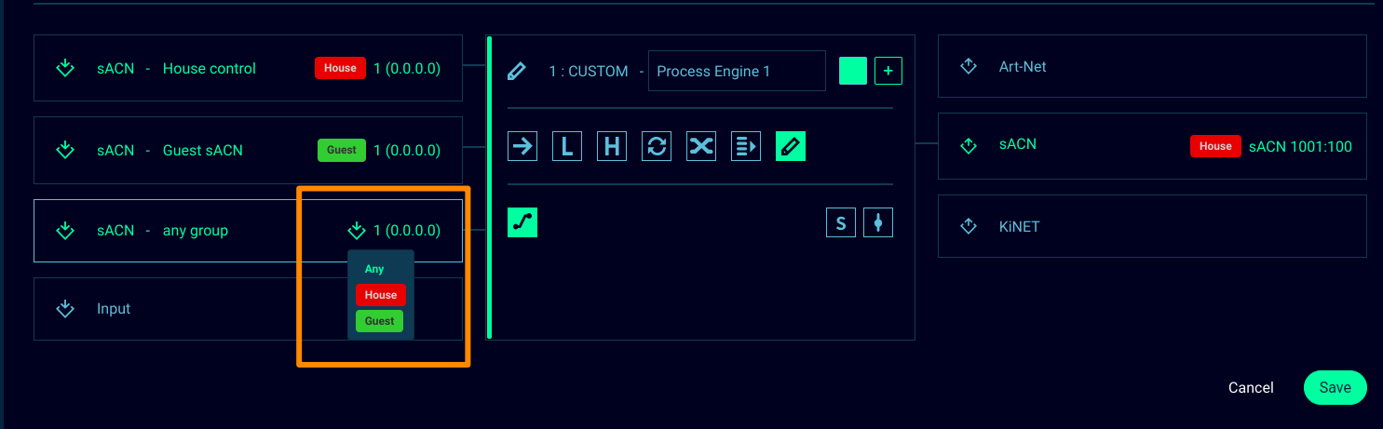1383x429 pixels.
Task: Toggle the S button
Action: [x=841, y=222]
